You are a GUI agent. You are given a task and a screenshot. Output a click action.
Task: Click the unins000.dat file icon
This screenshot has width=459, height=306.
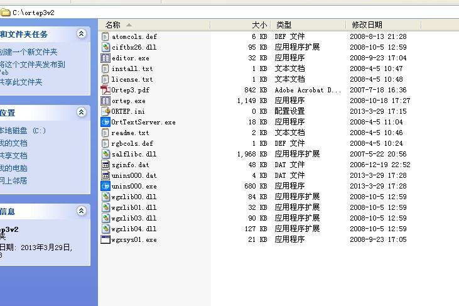[105, 175]
